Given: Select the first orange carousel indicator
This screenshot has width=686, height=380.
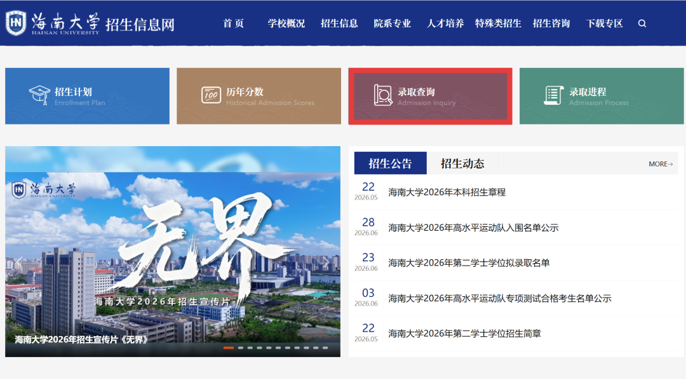Looking at the screenshot, I should (x=229, y=348).
